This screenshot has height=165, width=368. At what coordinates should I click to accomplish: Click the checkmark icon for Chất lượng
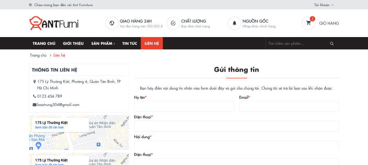pos(173,23)
